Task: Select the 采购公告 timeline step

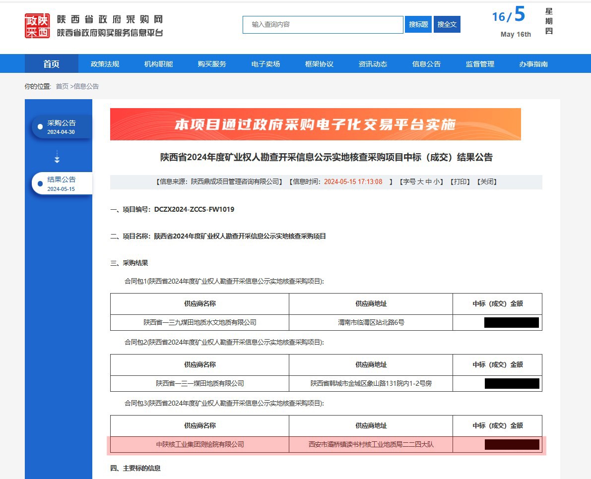Action: point(62,127)
